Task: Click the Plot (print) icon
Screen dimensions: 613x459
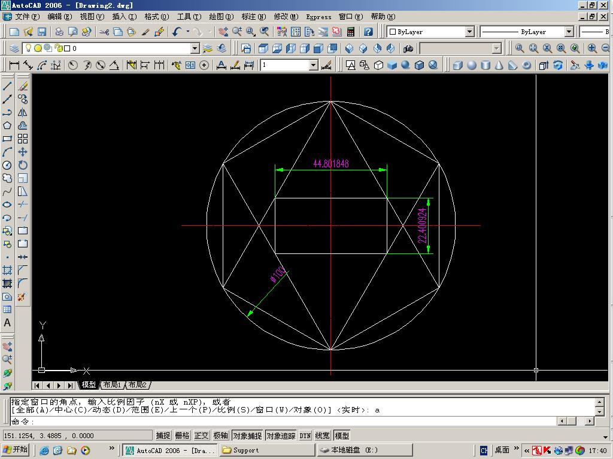Action: coord(59,32)
